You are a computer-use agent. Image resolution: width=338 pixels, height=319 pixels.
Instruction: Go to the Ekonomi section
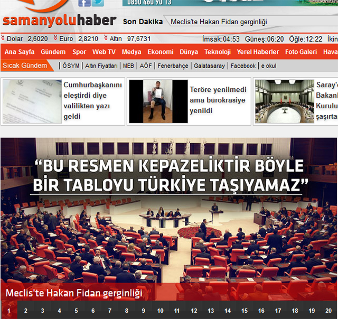(x=161, y=52)
